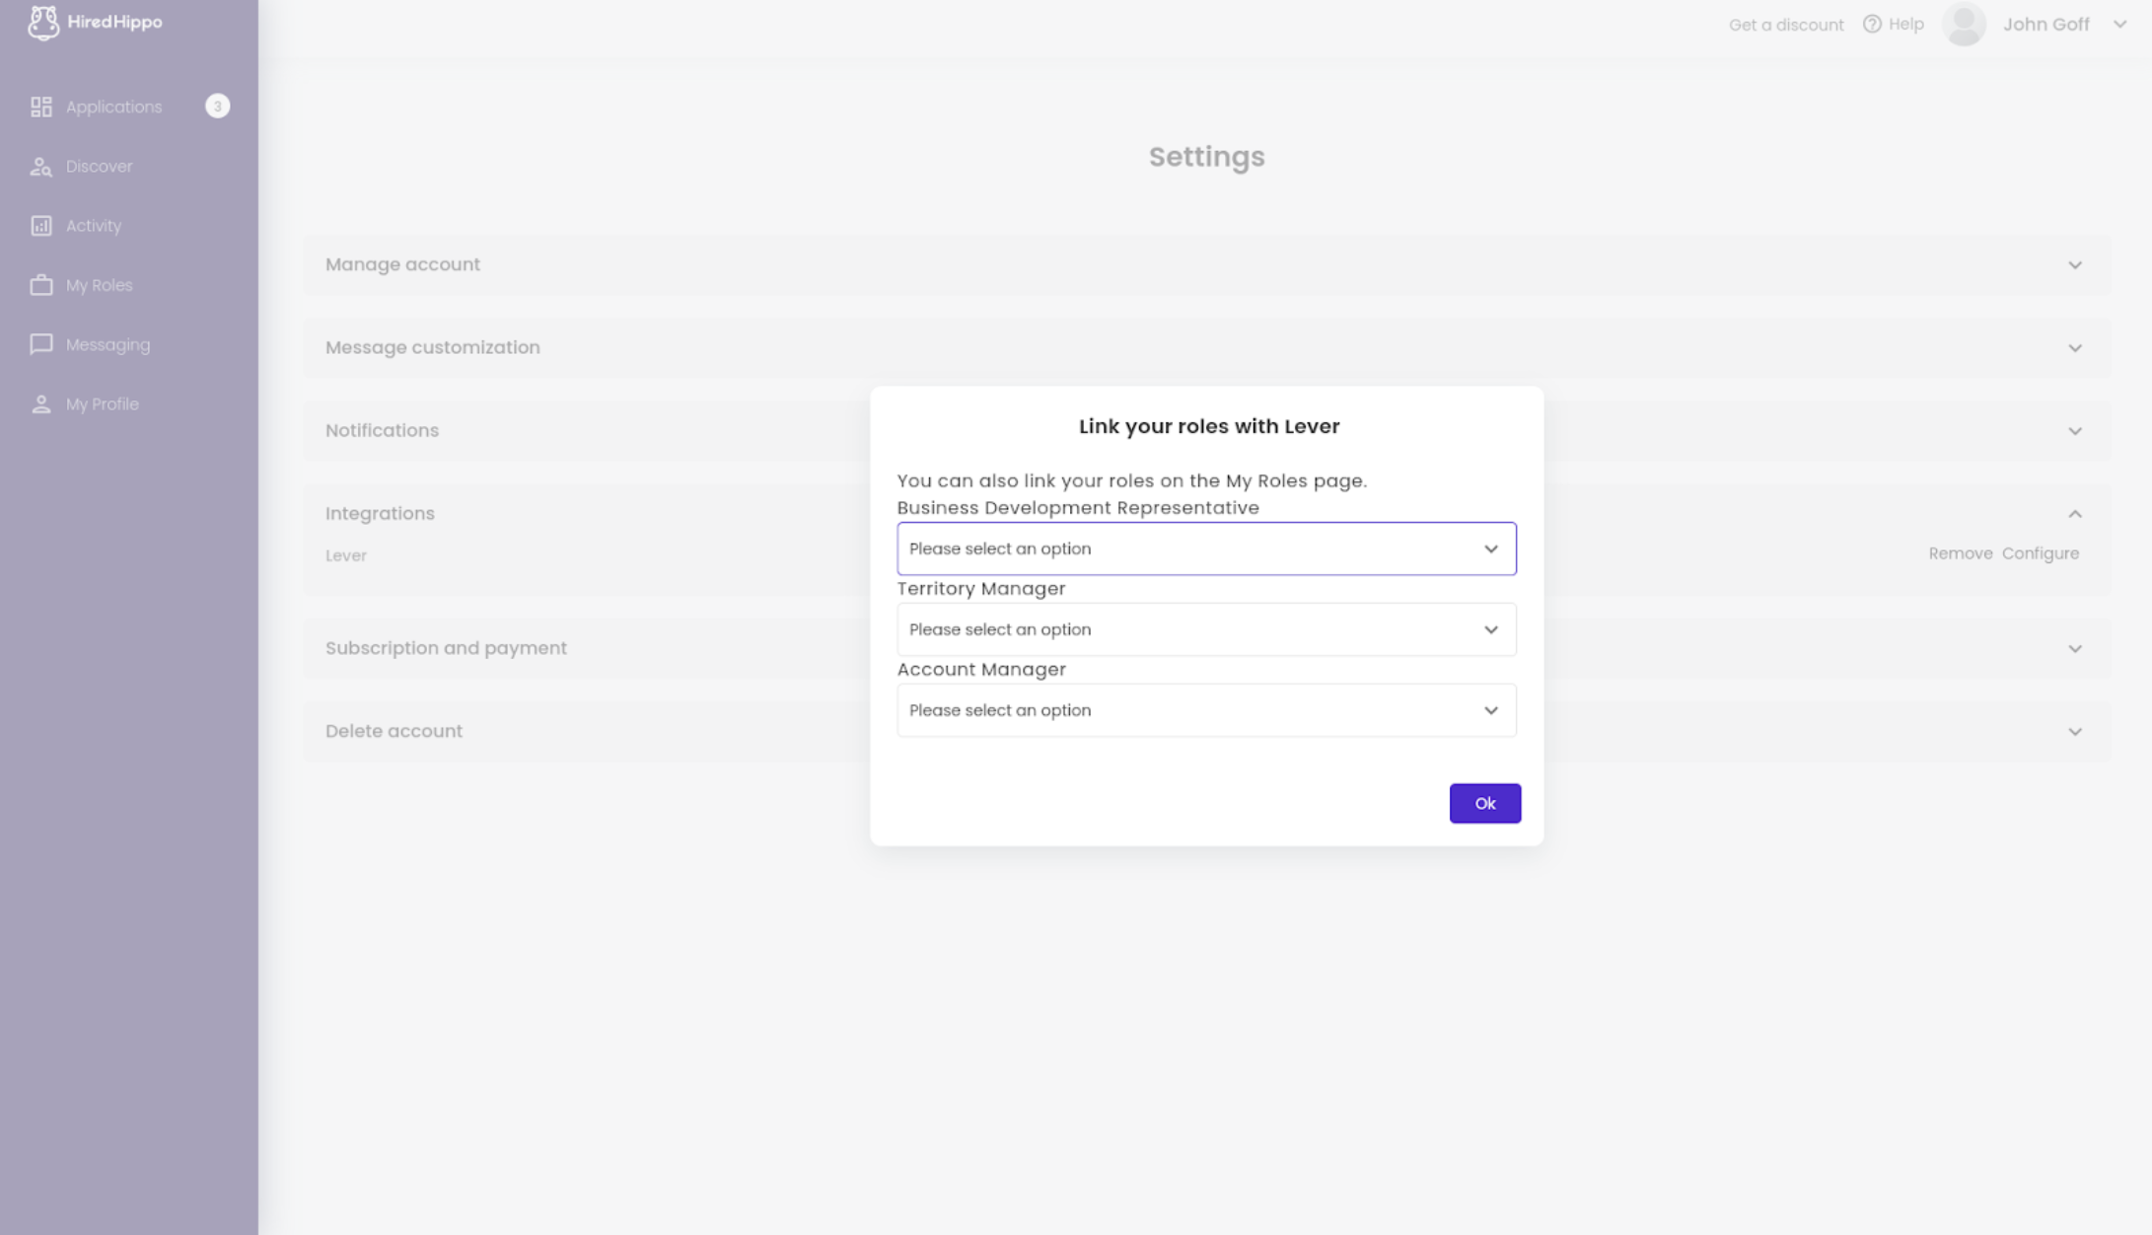Expand the Message customization section
Viewport: 2152px width, 1235px height.
coord(2075,347)
